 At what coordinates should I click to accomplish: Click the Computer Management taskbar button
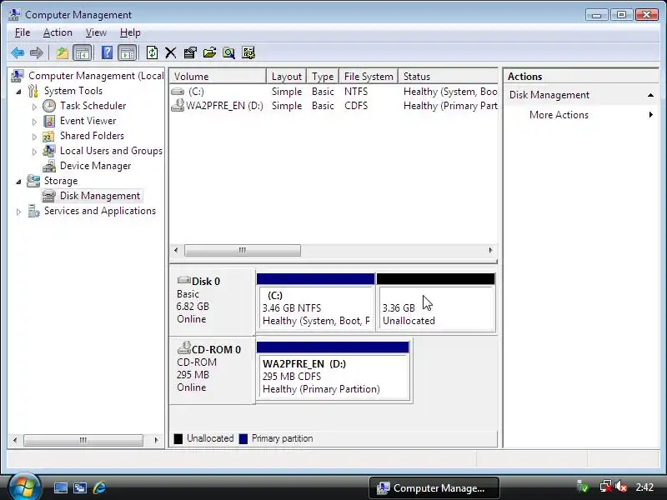tap(434, 487)
